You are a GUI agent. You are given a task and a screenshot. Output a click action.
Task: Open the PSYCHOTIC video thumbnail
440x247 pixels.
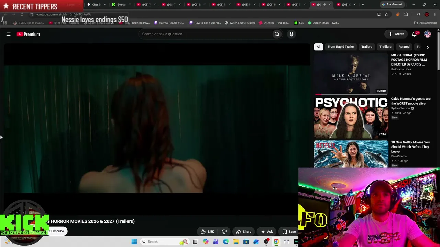click(x=351, y=117)
